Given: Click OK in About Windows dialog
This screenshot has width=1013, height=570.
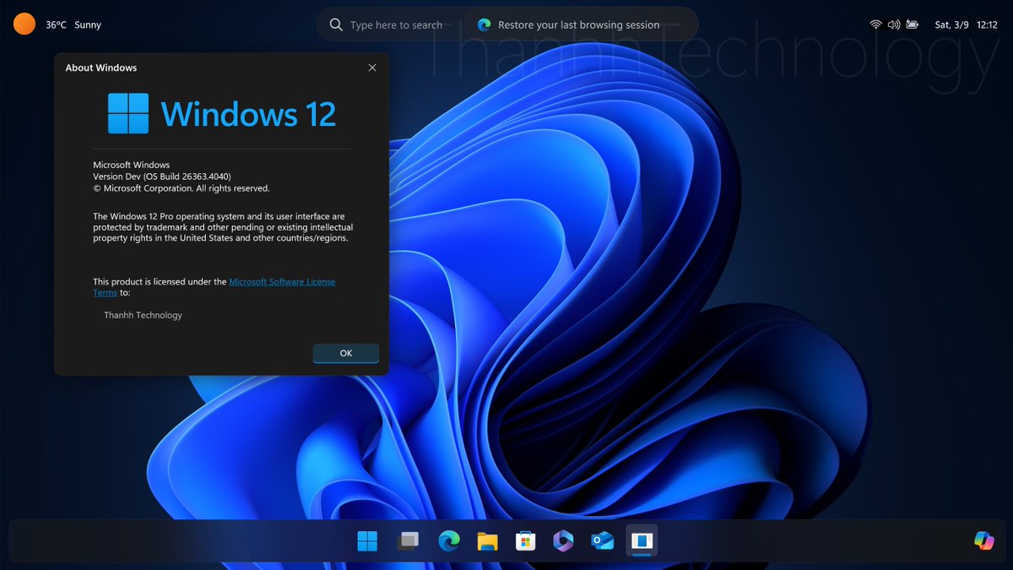Looking at the screenshot, I should click(x=345, y=353).
